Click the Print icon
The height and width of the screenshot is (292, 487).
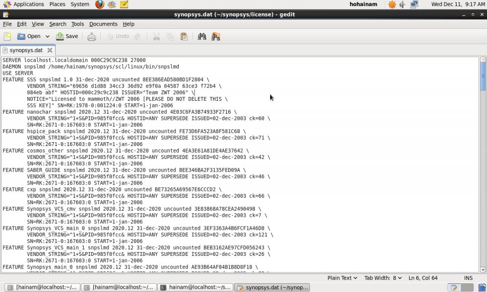tap(92, 37)
